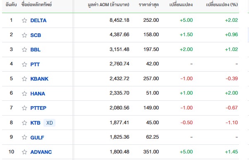Viewport: 249px width, 160px height.
Task: Open the GULF stock link
Action: click(37, 137)
